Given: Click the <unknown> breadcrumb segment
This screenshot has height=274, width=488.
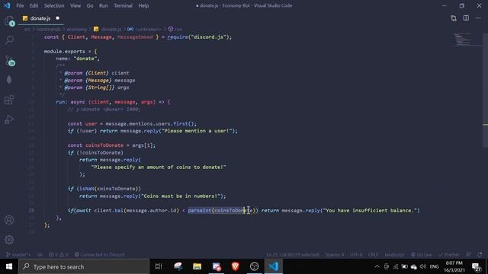Looking at the screenshot, I should pos(147,29).
